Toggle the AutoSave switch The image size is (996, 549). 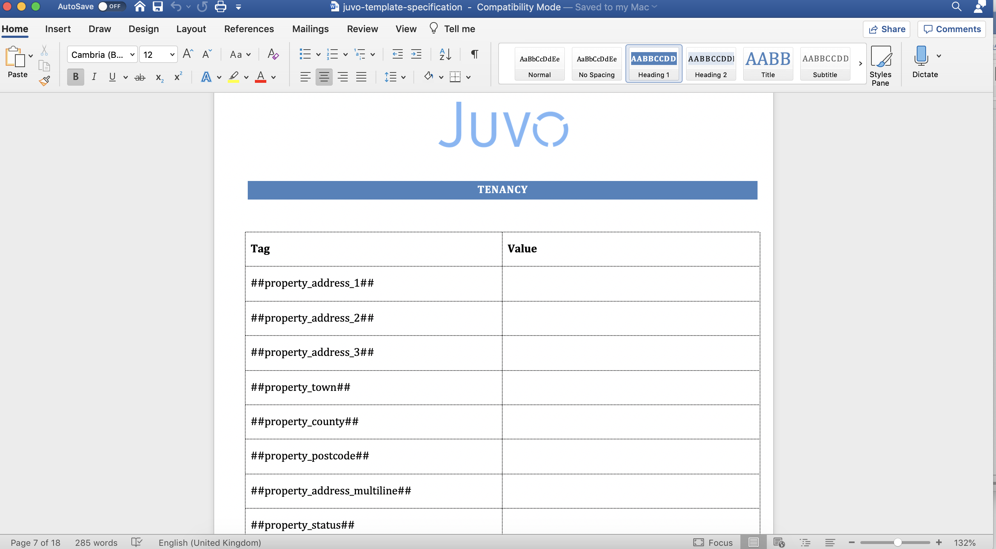[x=111, y=6]
